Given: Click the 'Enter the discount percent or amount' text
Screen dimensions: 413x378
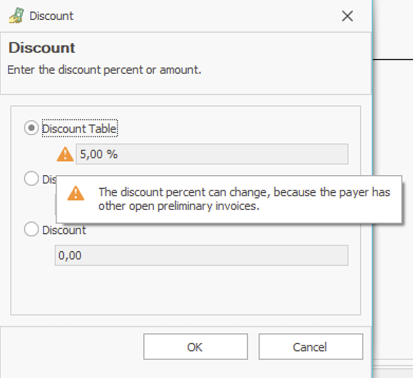Looking at the screenshot, I should tap(104, 70).
